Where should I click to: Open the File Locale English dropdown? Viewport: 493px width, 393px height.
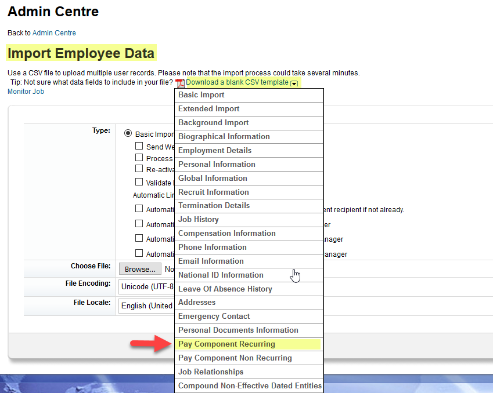[146, 305]
